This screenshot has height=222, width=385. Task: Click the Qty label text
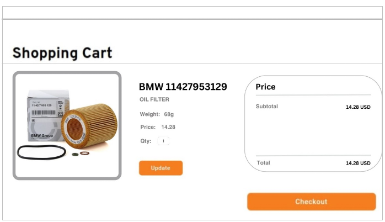point(146,141)
